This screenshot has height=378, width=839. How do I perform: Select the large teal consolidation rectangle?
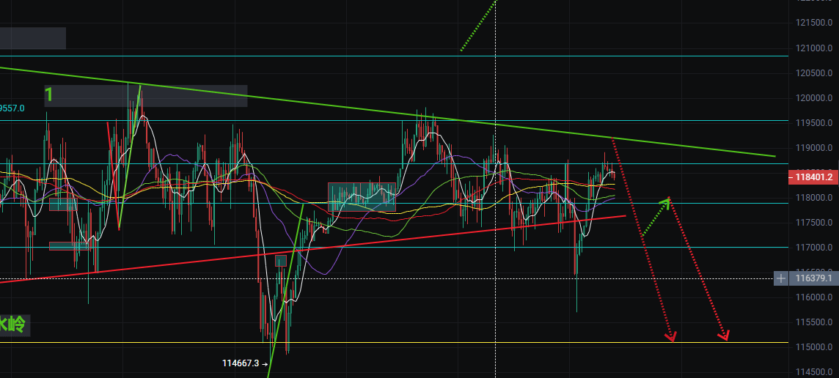pyautogui.click(x=362, y=197)
